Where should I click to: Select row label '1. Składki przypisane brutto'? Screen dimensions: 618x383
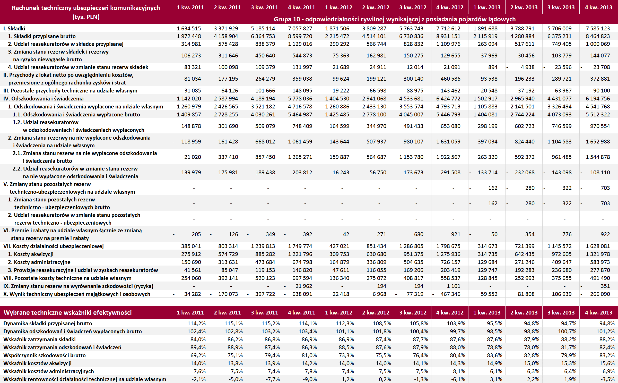point(42,36)
